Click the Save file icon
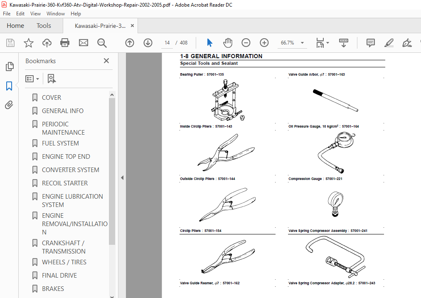 pos(10,43)
